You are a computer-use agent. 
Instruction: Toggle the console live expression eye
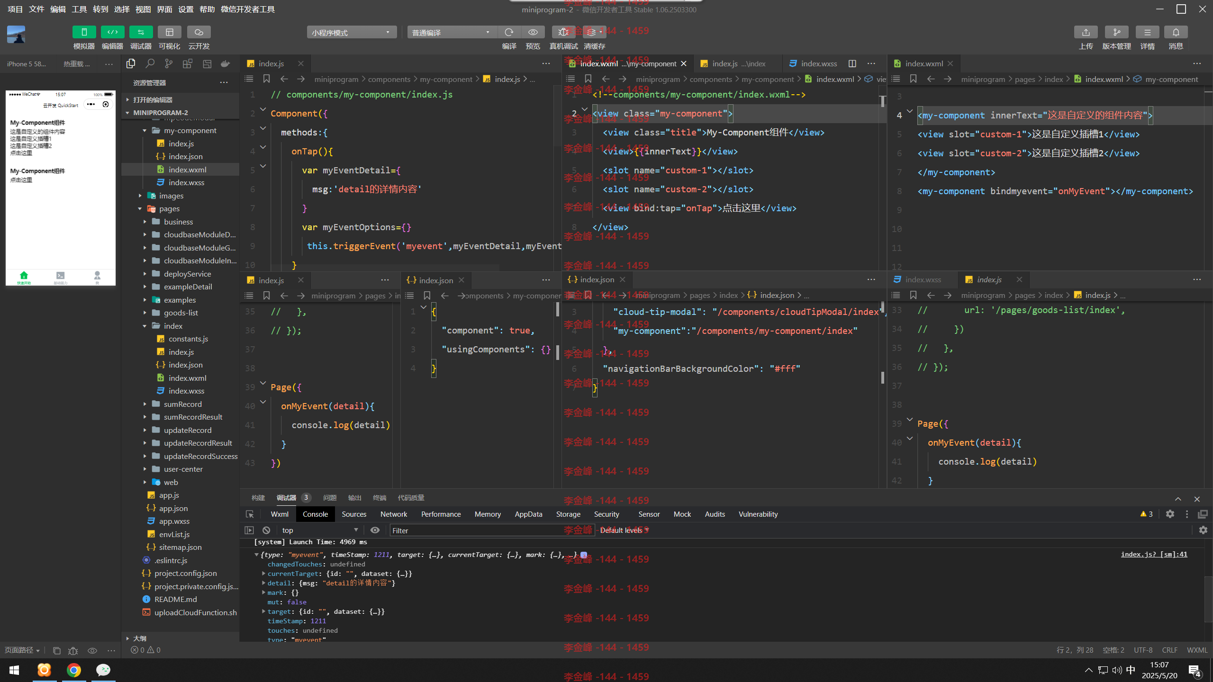(x=375, y=530)
